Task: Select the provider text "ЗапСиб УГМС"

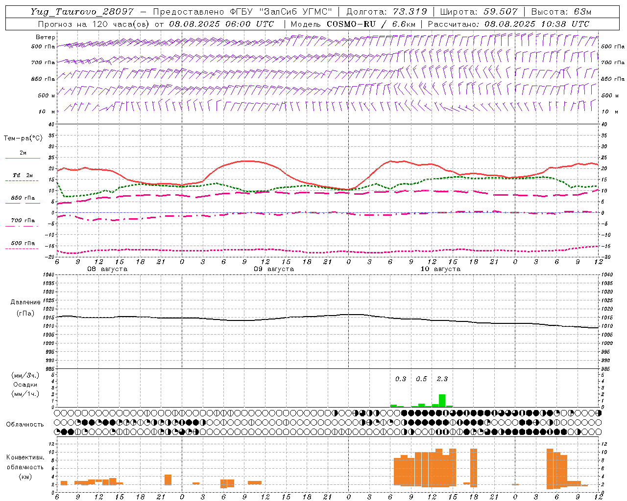Action: pyautogui.click(x=296, y=12)
